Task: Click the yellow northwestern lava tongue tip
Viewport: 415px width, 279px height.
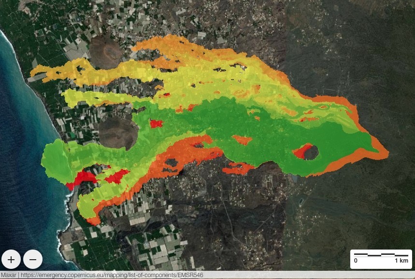Action: pyautogui.click(x=36, y=73)
